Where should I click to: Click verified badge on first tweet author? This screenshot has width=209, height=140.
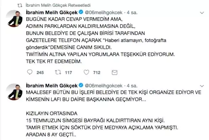pyautogui.click(x=81, y=12)
